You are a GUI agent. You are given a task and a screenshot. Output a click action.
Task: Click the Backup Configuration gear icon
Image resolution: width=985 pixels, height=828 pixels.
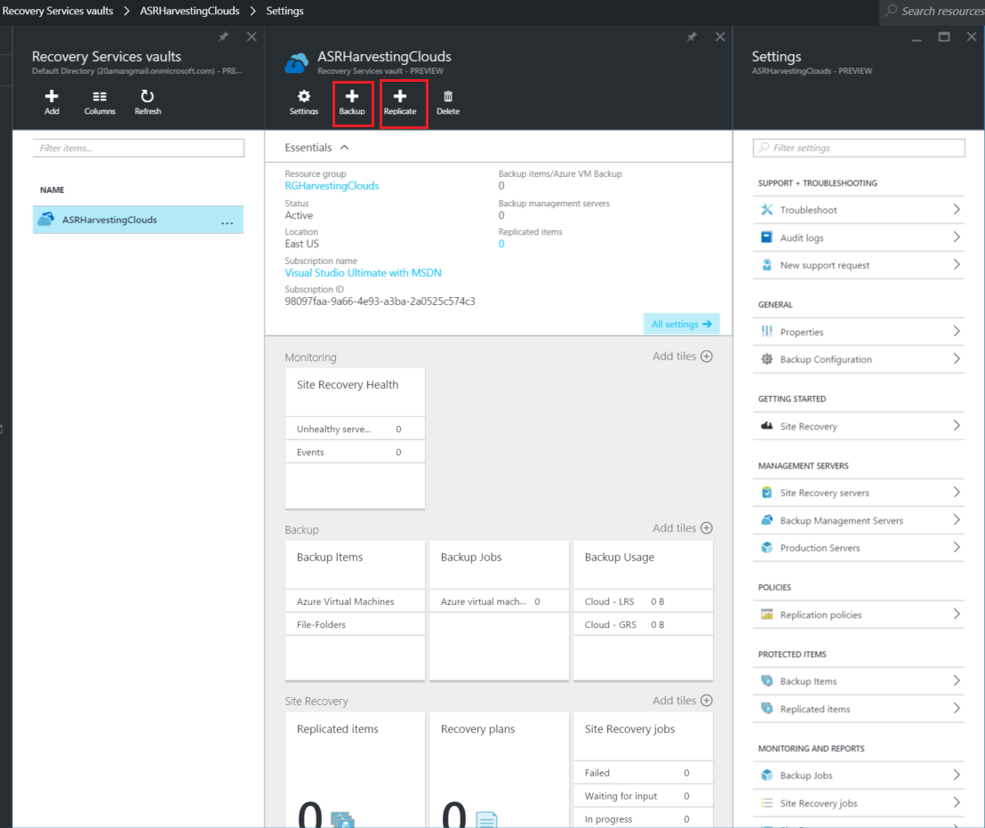point(767,359)
